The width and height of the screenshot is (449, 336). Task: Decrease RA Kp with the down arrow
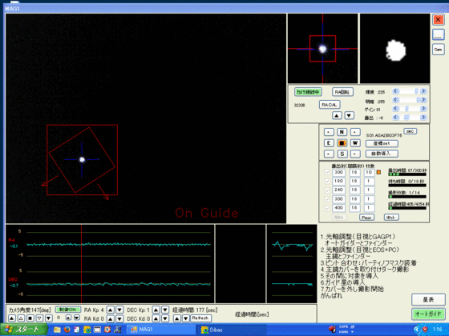(x=119, y=310)
